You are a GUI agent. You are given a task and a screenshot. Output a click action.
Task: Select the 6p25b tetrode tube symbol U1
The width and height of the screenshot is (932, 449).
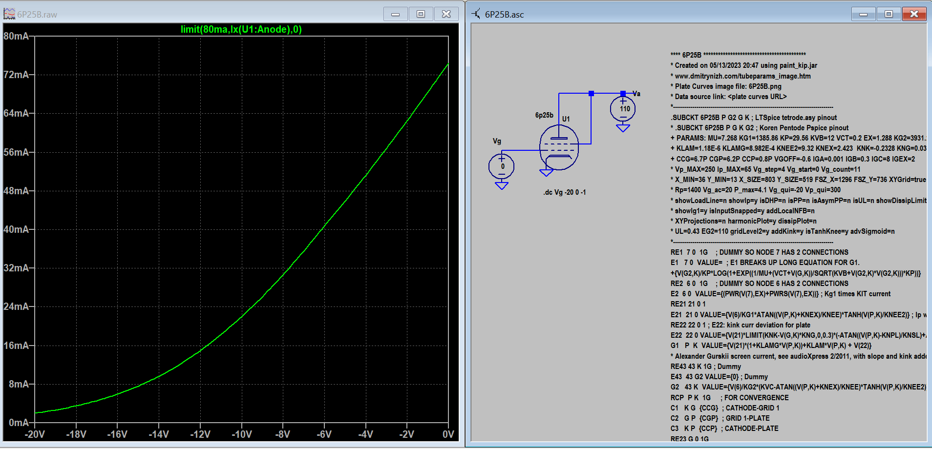point(559,147)
